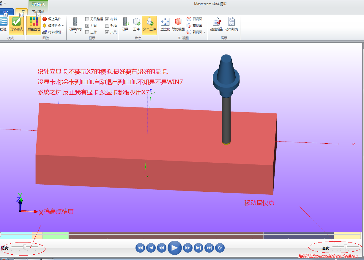Open 动作列表 move list
The height and width of the screenshot is (260, 364).
pyautogui.click(x=231, y=24)
